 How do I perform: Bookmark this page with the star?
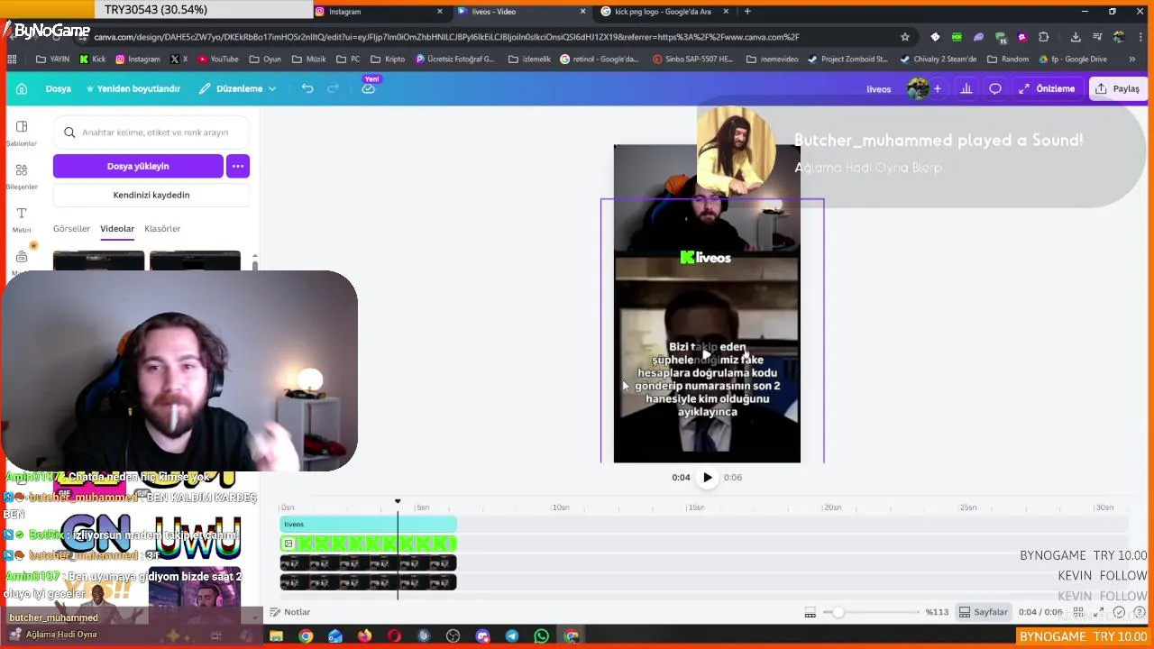pos(905,37)
